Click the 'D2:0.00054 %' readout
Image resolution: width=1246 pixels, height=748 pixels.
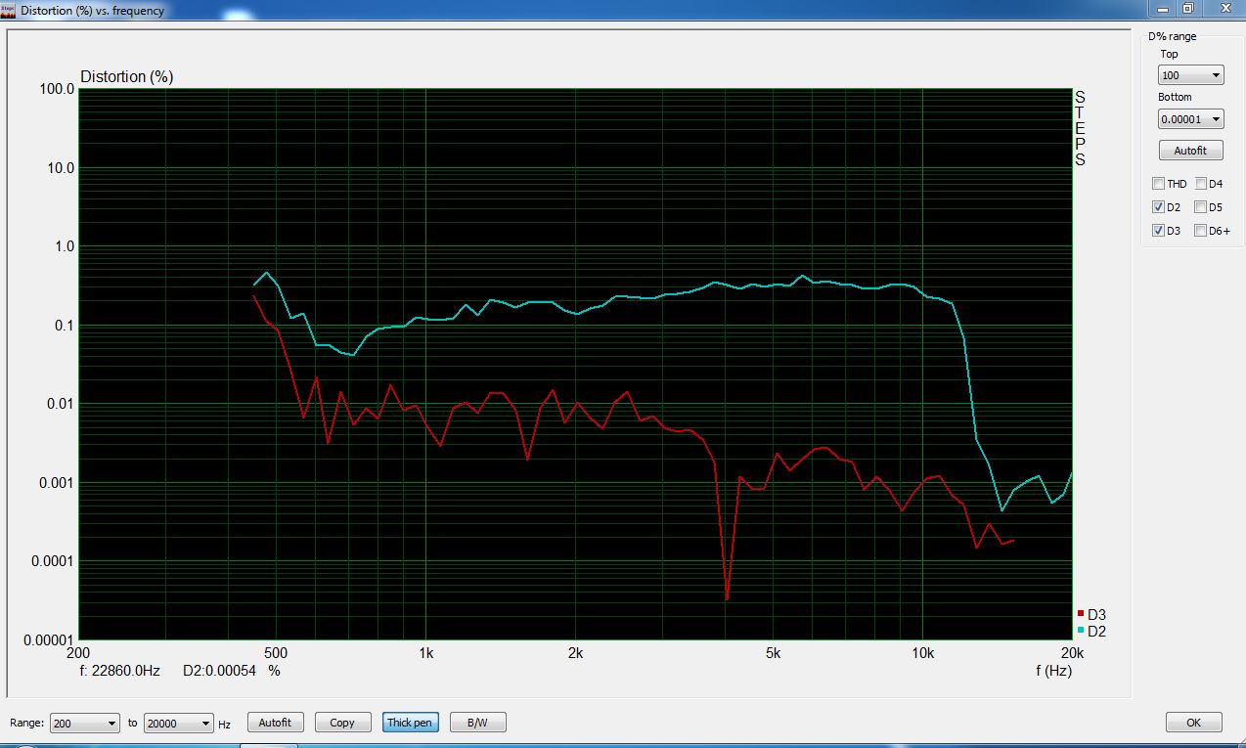(x=232, y=671)
